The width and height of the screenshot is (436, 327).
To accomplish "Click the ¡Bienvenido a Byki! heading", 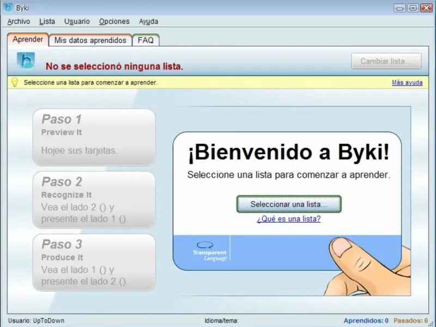I will 289,153.
